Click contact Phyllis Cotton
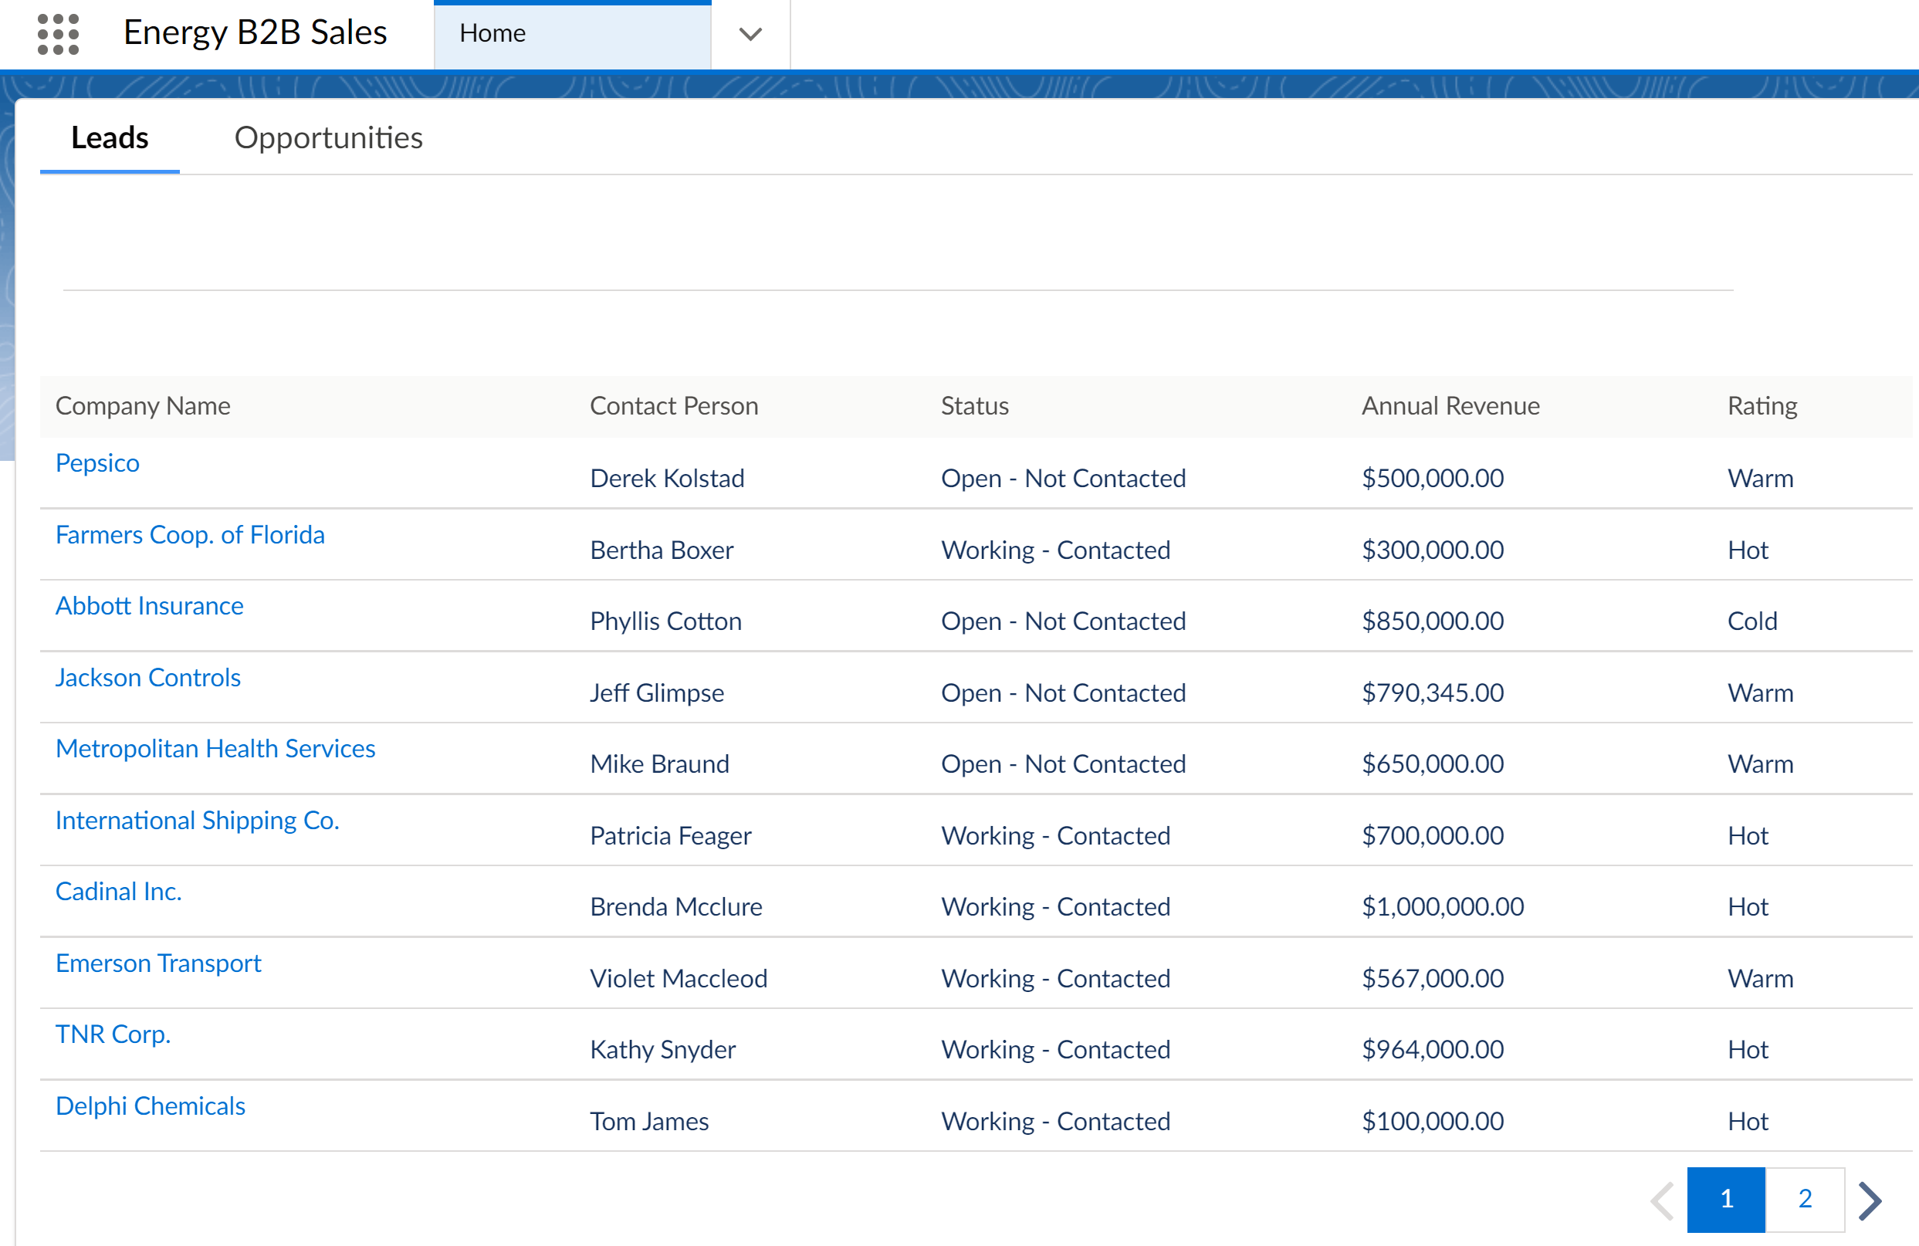 [666, 621]
